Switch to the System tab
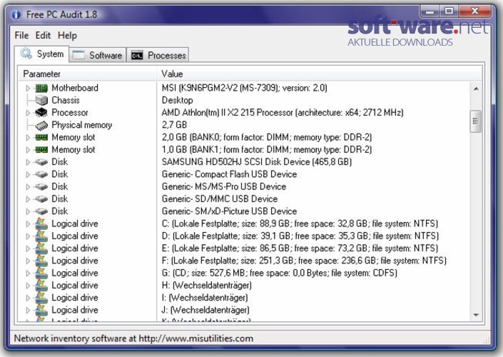 pos(41,54)
